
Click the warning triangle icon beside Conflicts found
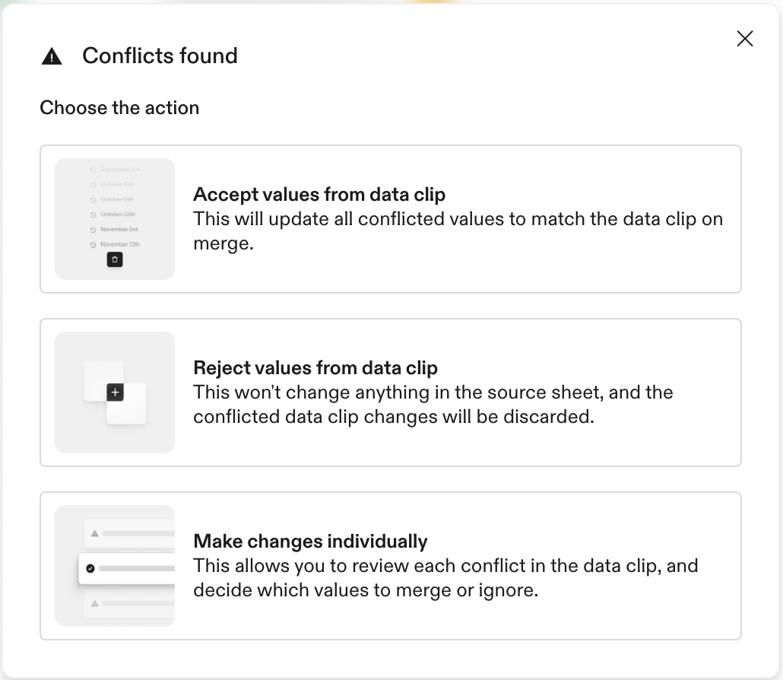52,56
